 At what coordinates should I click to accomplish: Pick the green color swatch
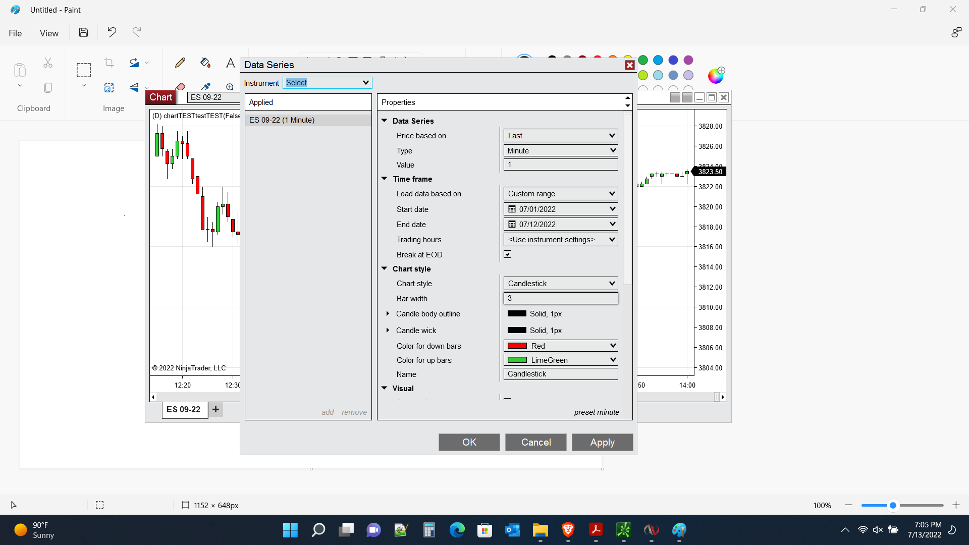[x=643, y=60]
